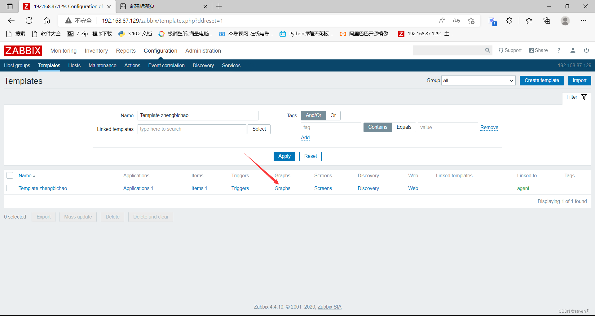595x316 pixels.
Task: Click the search magnifier icon
Action: 487,50
